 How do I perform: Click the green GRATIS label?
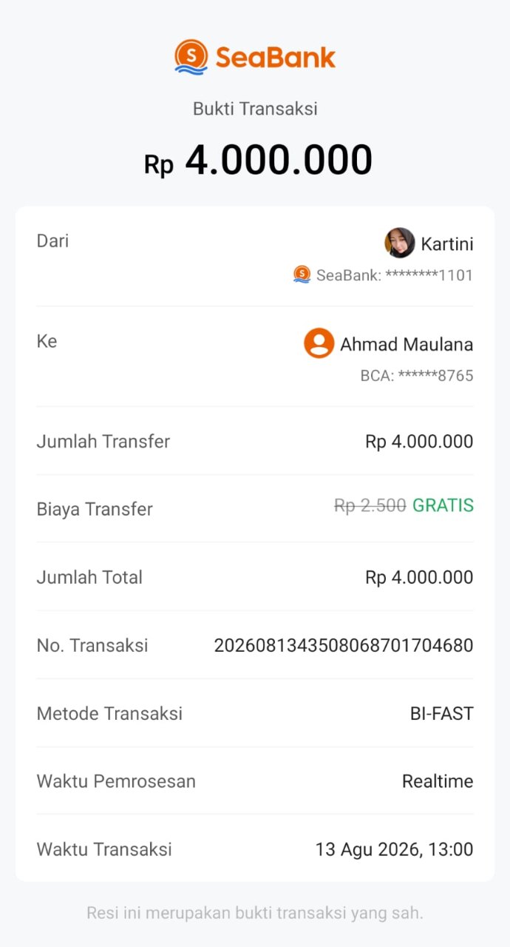coord(443,506)
